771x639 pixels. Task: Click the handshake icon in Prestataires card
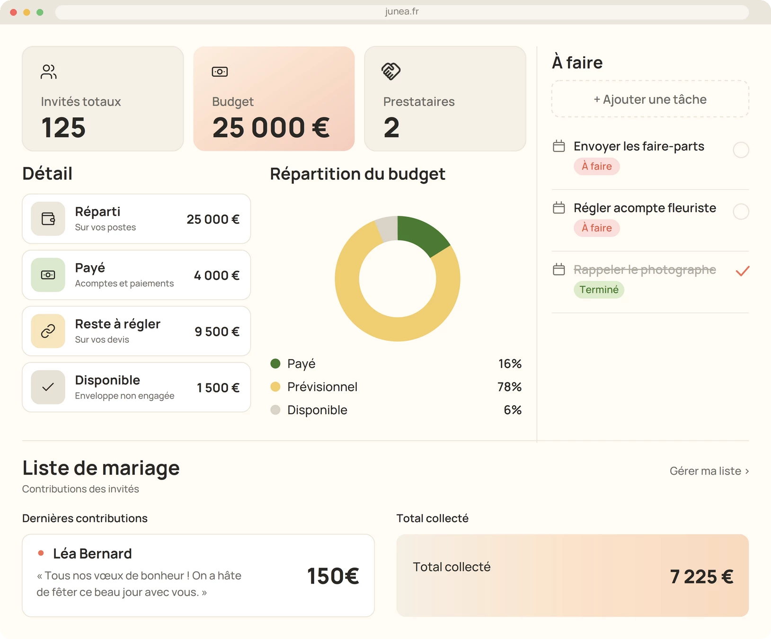(x=391, y=71)
